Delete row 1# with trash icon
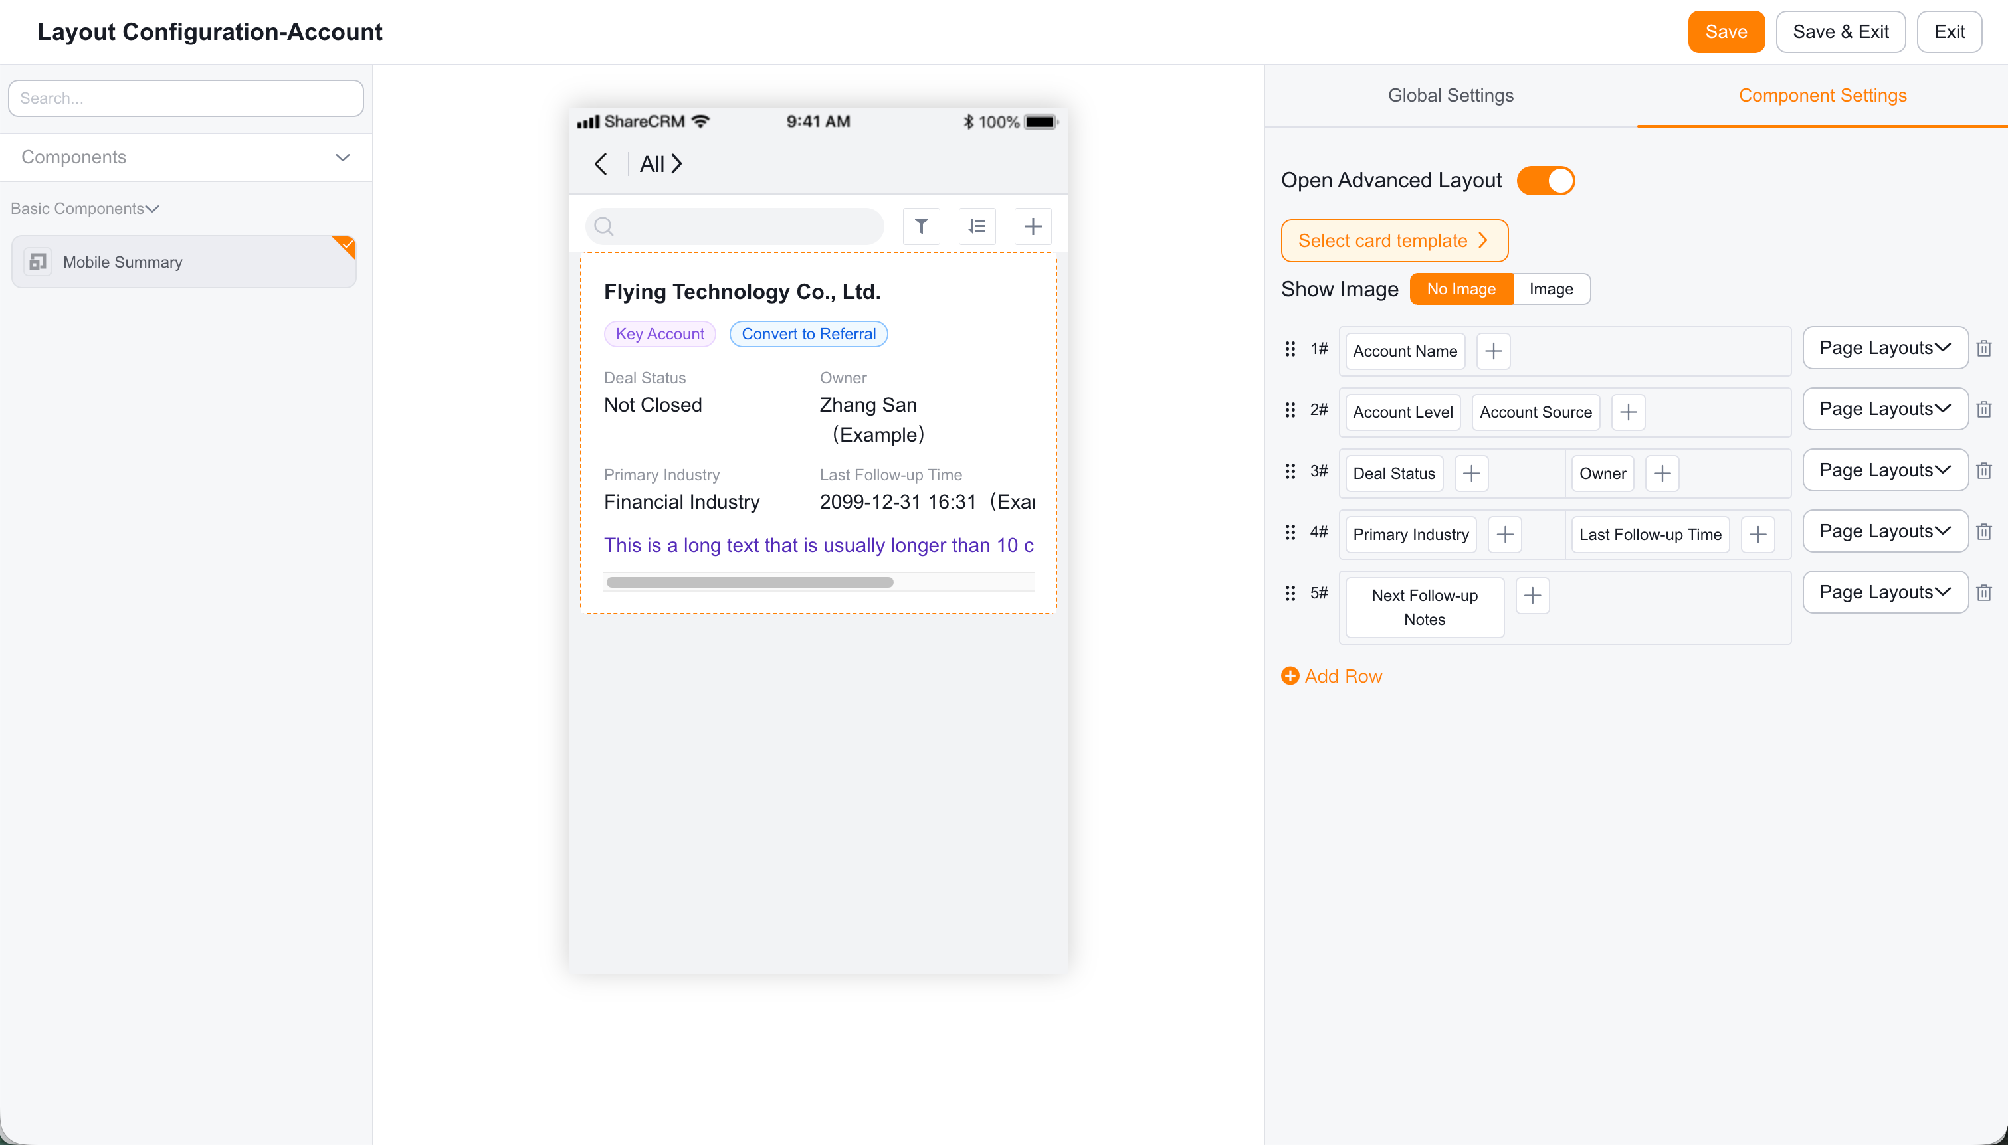Viewport: 2008px width, 1145px height. pos(1983,349)
